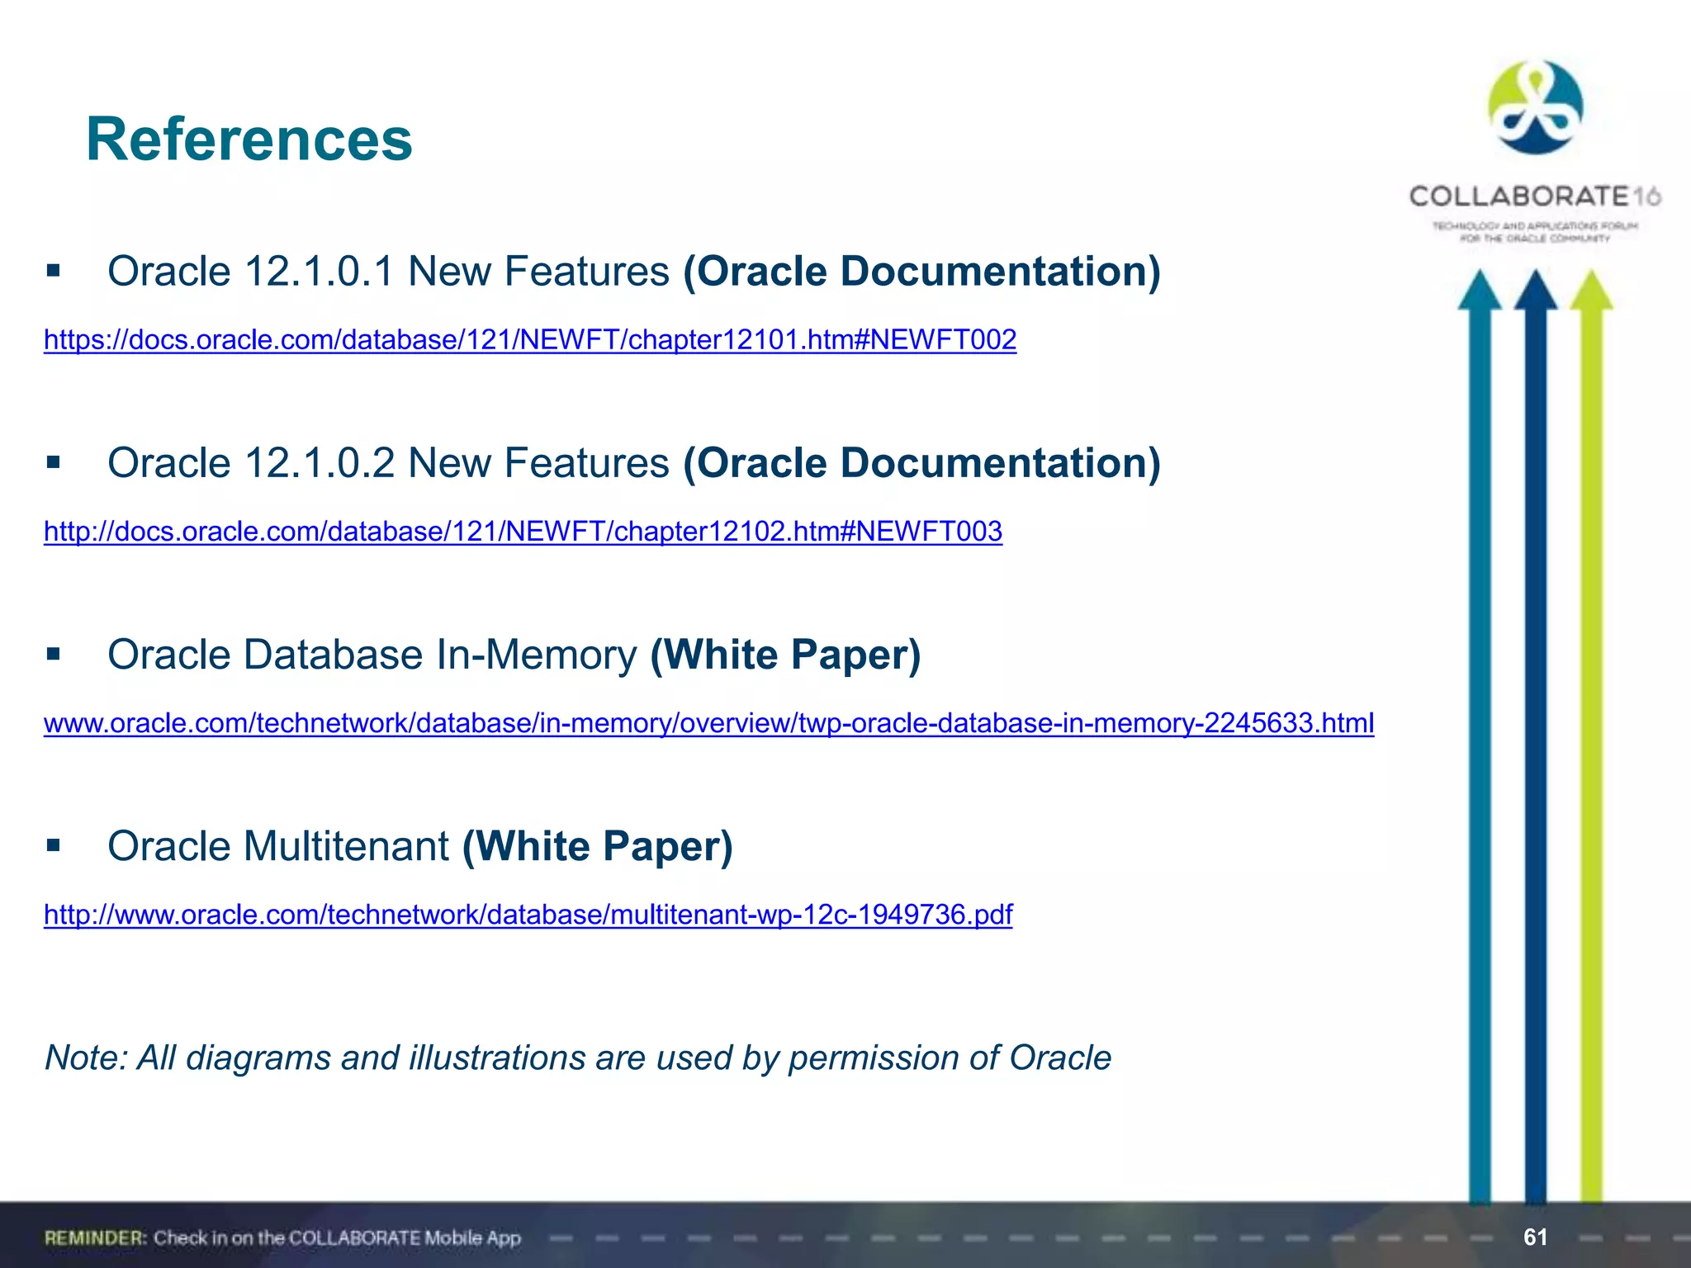Open the chapter12102.htm#NEWFT003 documentation link

pyautogui.click(x=523, y=531)
